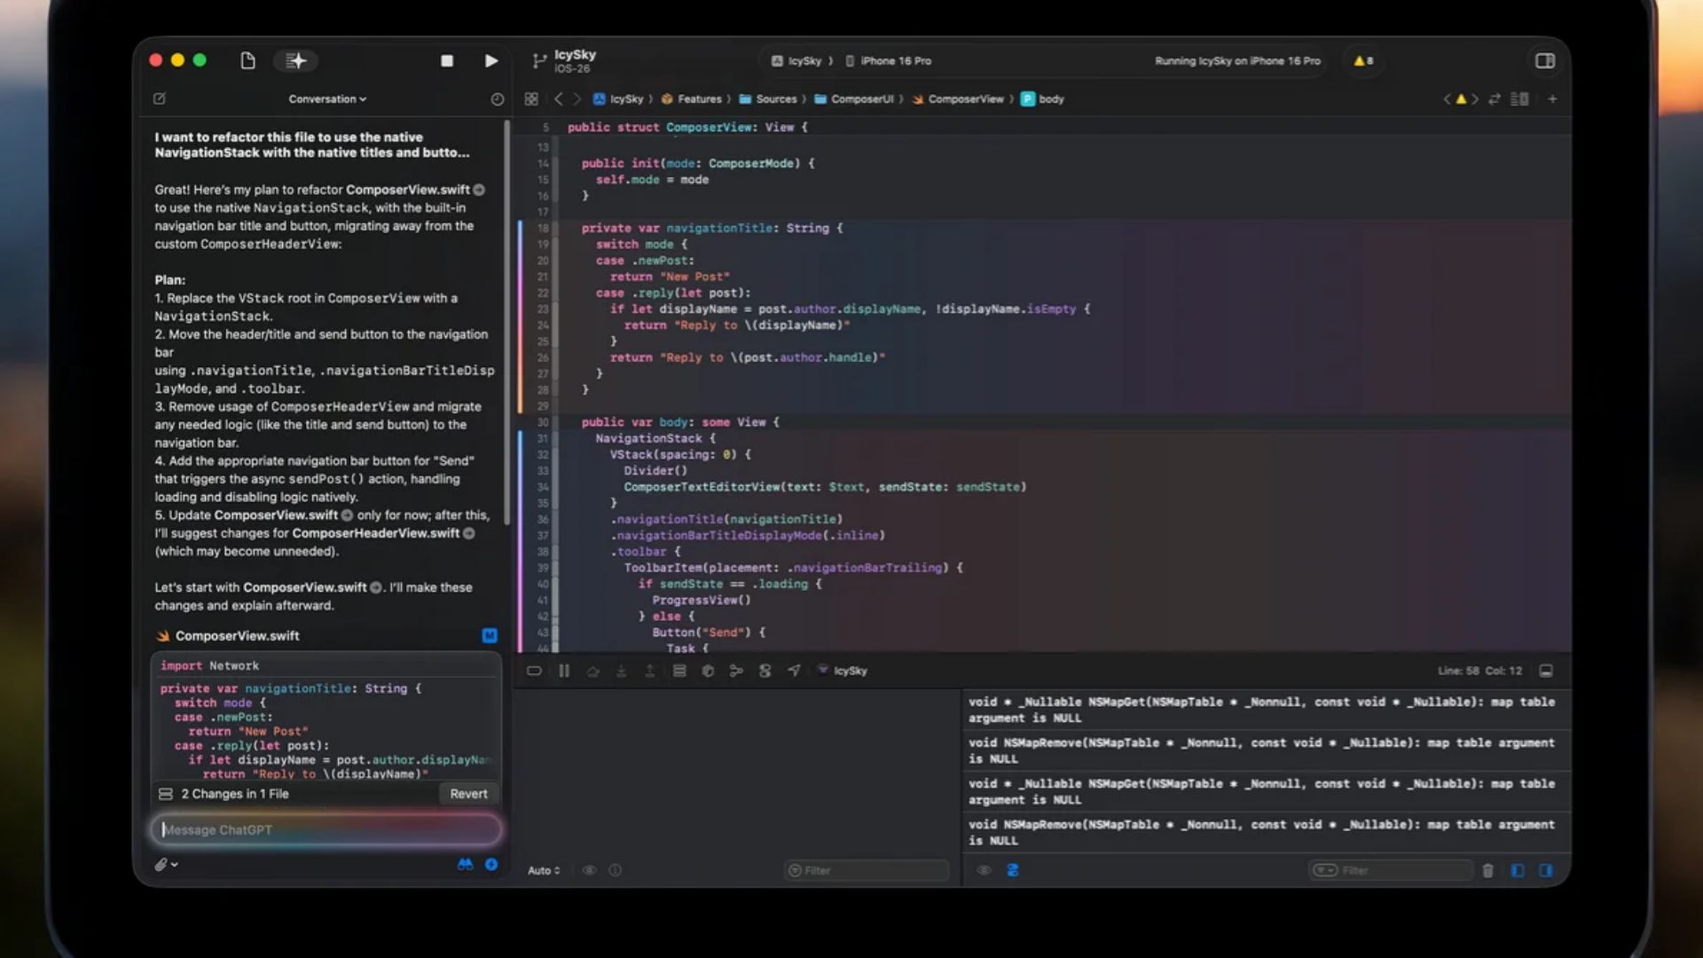This screenshot has height=958, width=1703.
Task: Open the coding assistant sparkle icon
Action: point(295,61)
